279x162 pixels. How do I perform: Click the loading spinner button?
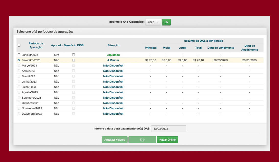pyautogui.click(x=142, y=140)
